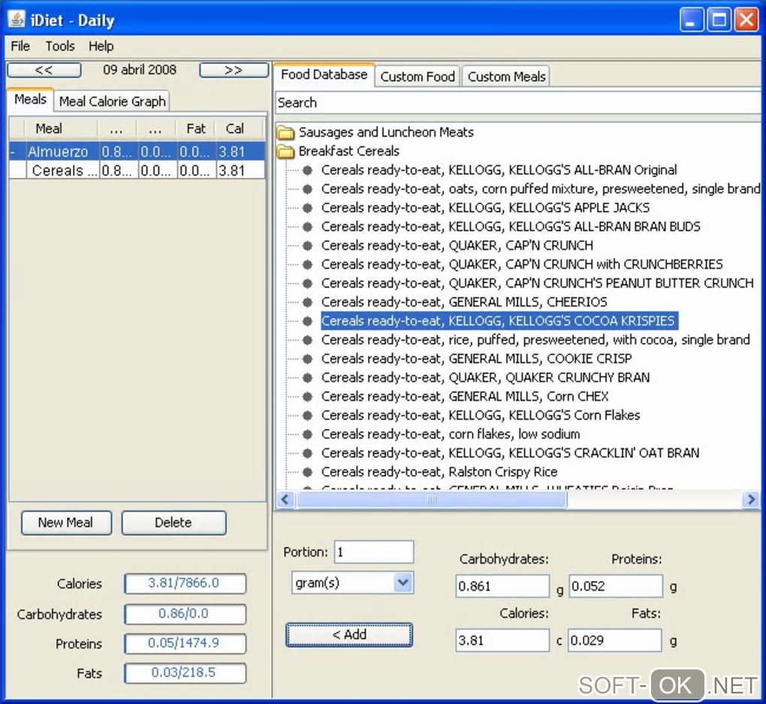Click bullet icon of KELLOGG'S ALL-BRAN Original
This screenshot has width=766, height=704.
coord(307,170)
